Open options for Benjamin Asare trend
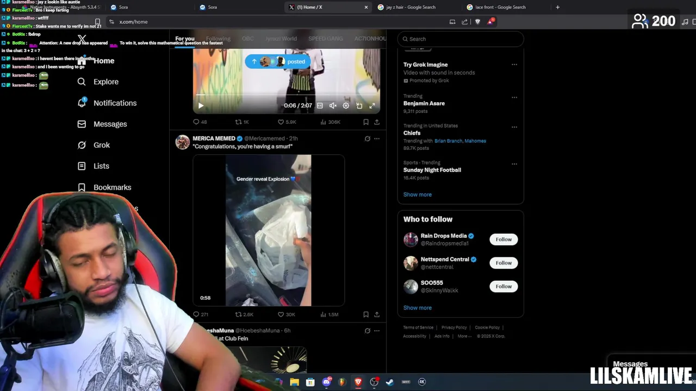Image resolution: width=696 pixels, height=391 pixels. (514, 98)
